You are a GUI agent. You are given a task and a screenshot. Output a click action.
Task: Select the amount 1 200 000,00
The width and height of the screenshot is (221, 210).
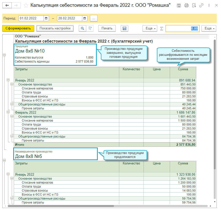pyautogui.click(x=187, y=183)
